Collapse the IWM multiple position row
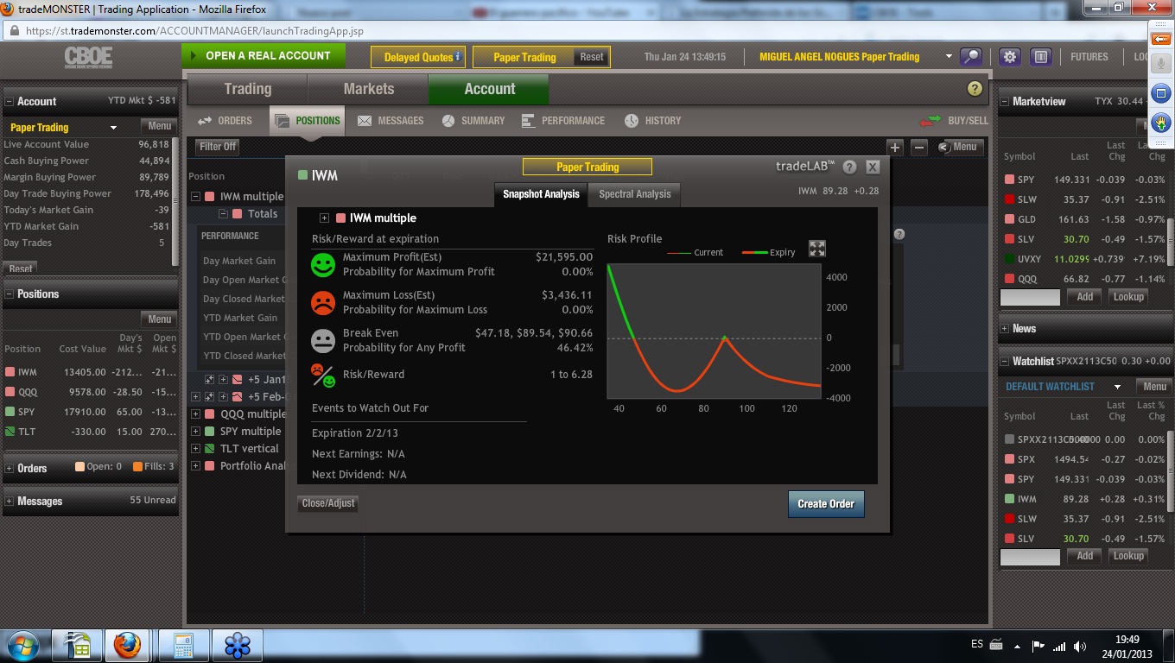The width and height of the screenshot is (1175, 663). pyautogui.click(x=195, y=197)
